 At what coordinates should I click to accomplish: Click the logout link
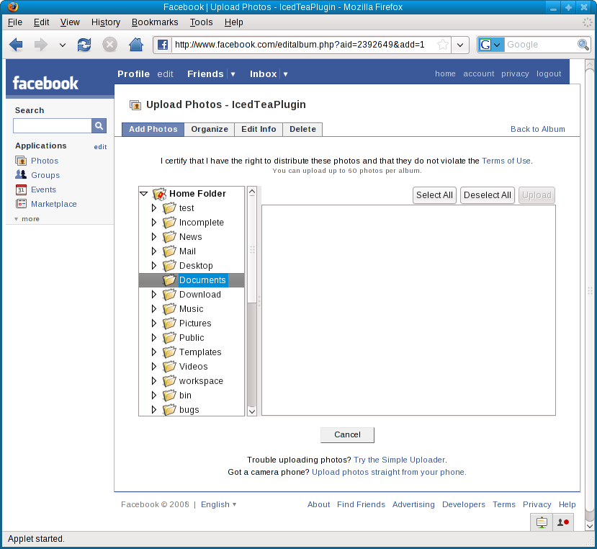[x=549, y=74]
